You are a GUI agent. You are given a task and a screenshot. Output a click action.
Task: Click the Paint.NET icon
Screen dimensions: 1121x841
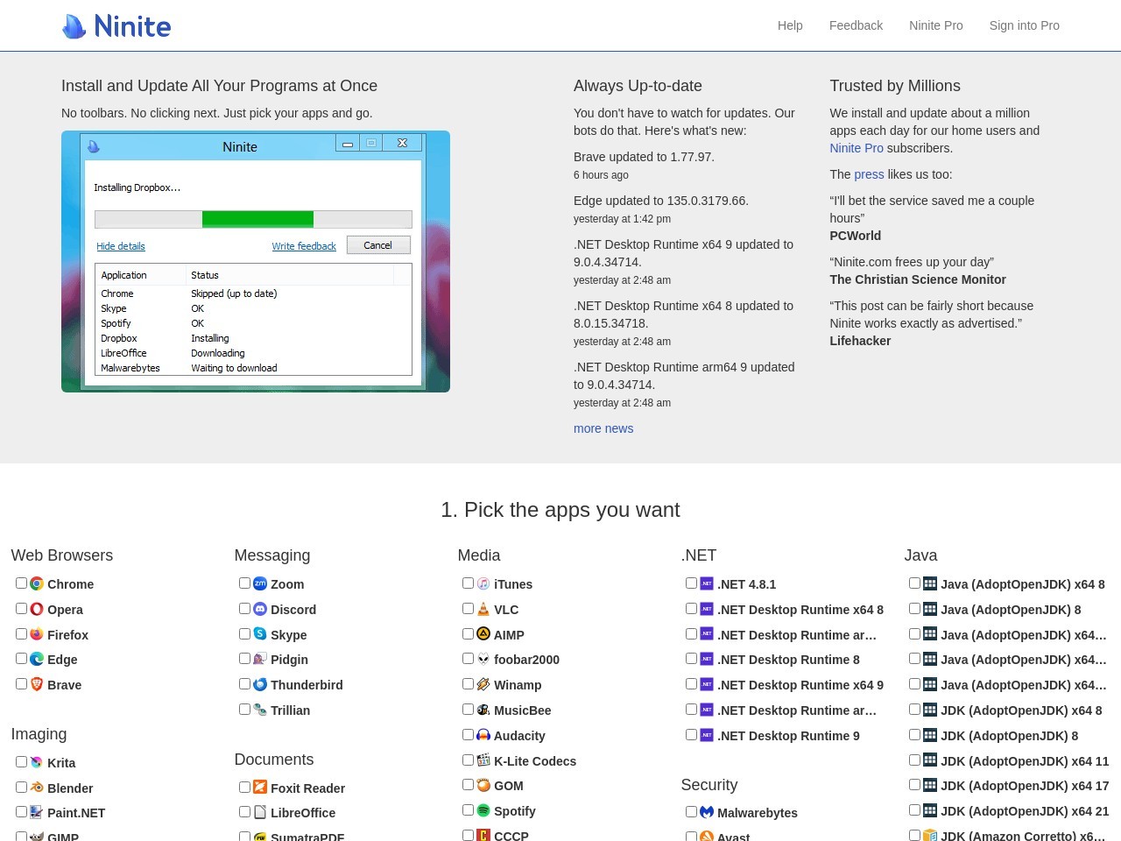point(37,812)
